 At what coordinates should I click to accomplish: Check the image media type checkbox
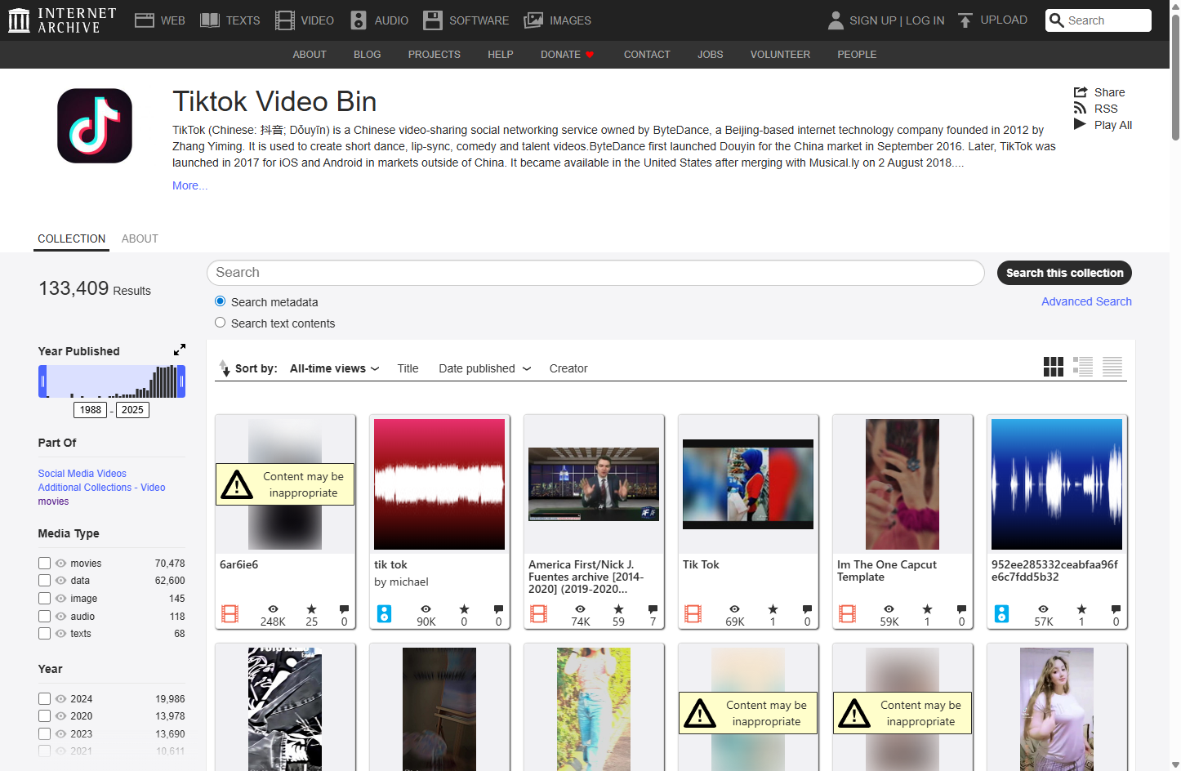[45, 599]
